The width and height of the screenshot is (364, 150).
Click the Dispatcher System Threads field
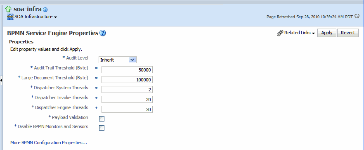point(127,90)
